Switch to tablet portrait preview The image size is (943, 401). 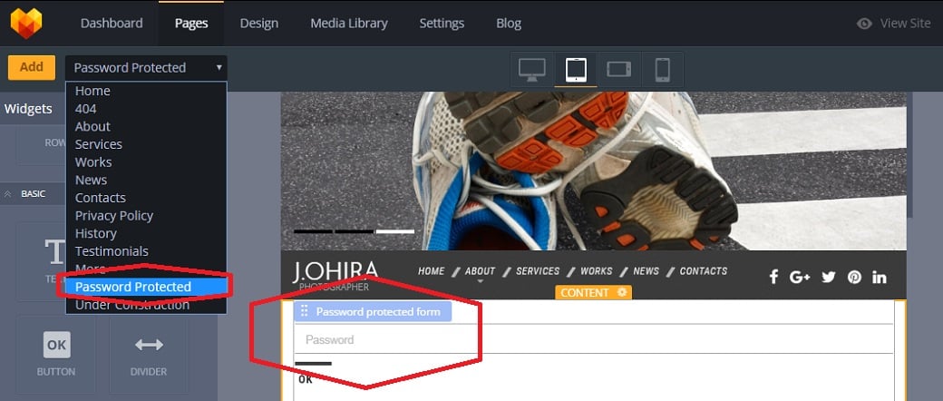[x=576, y=69]
